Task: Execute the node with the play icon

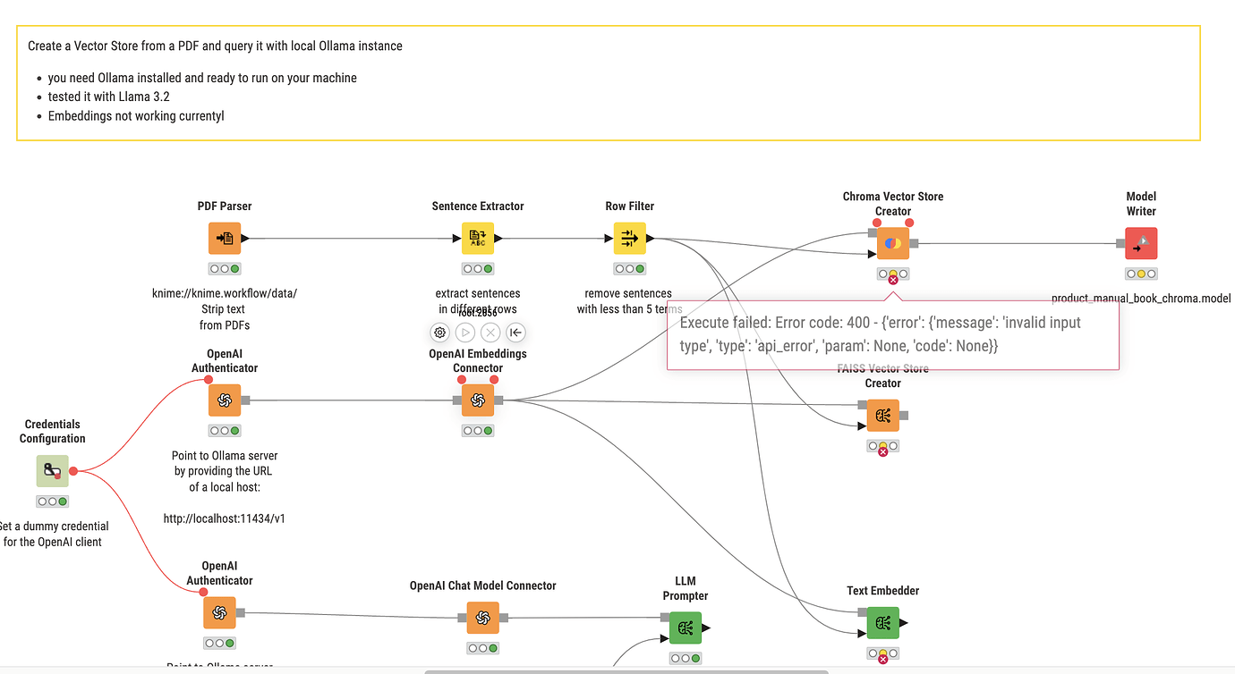Action: [x=464, y=332]
